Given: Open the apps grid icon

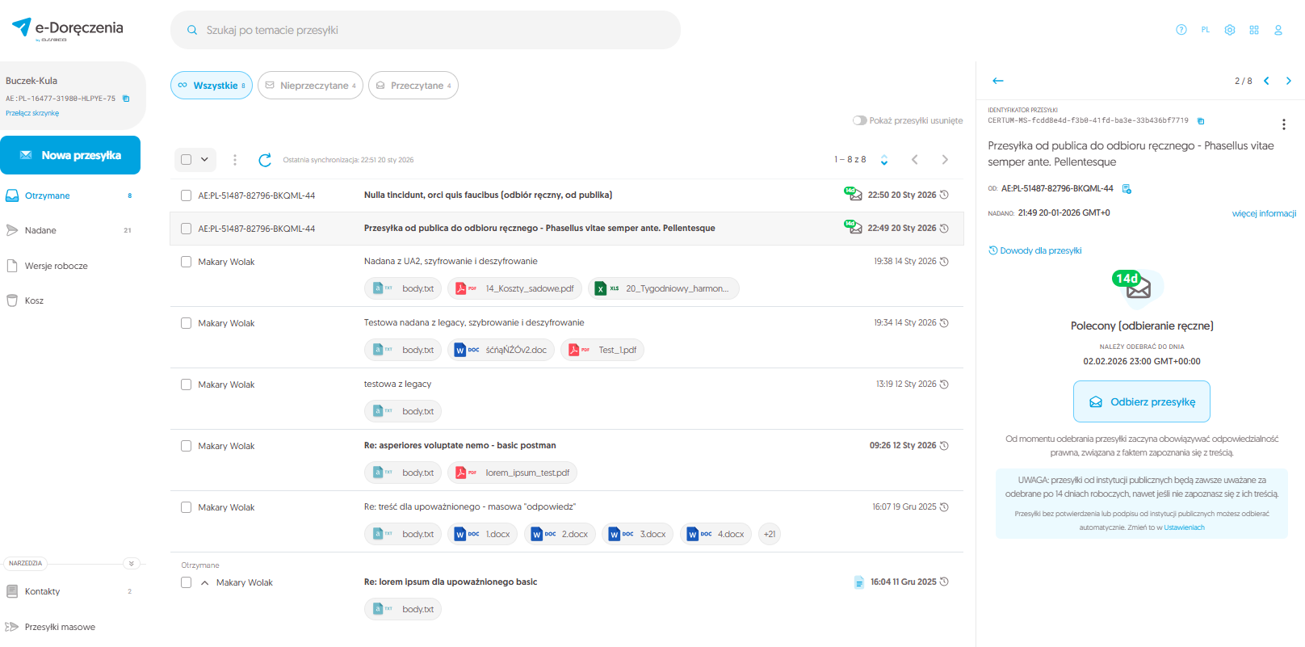Looking at the screenshot, I should 1253,30.
